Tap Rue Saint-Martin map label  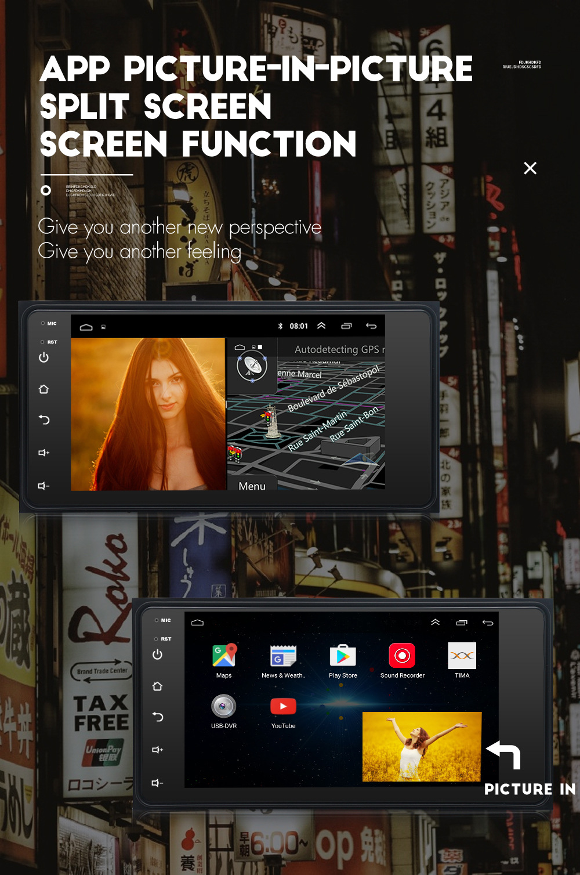coord(318,431)
